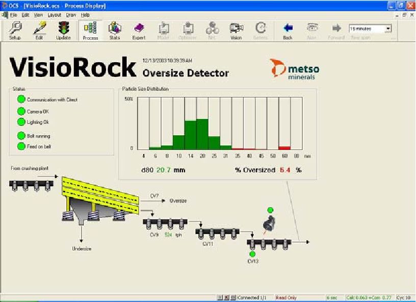Click the feed conveyor from crushing plant
Screen dimensions: 416x302
tap(31, 185)
